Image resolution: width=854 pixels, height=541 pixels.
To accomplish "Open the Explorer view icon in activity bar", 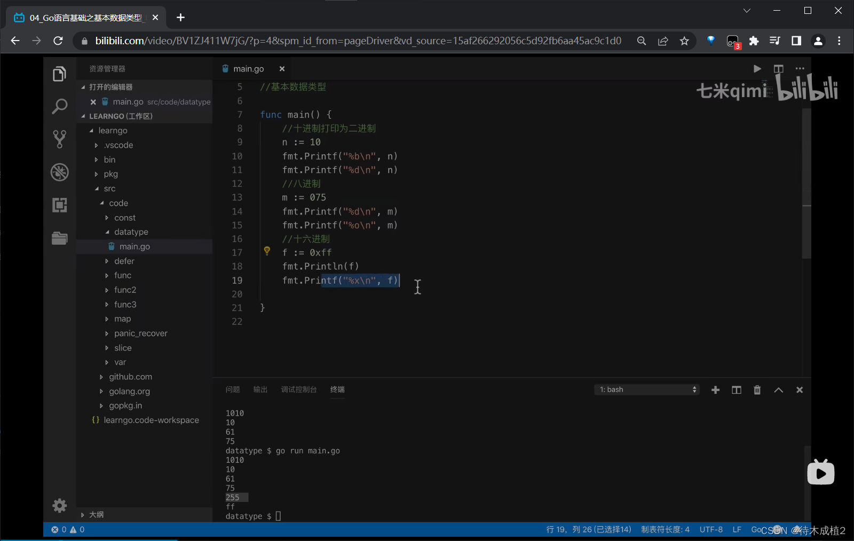I will point(59,74).
